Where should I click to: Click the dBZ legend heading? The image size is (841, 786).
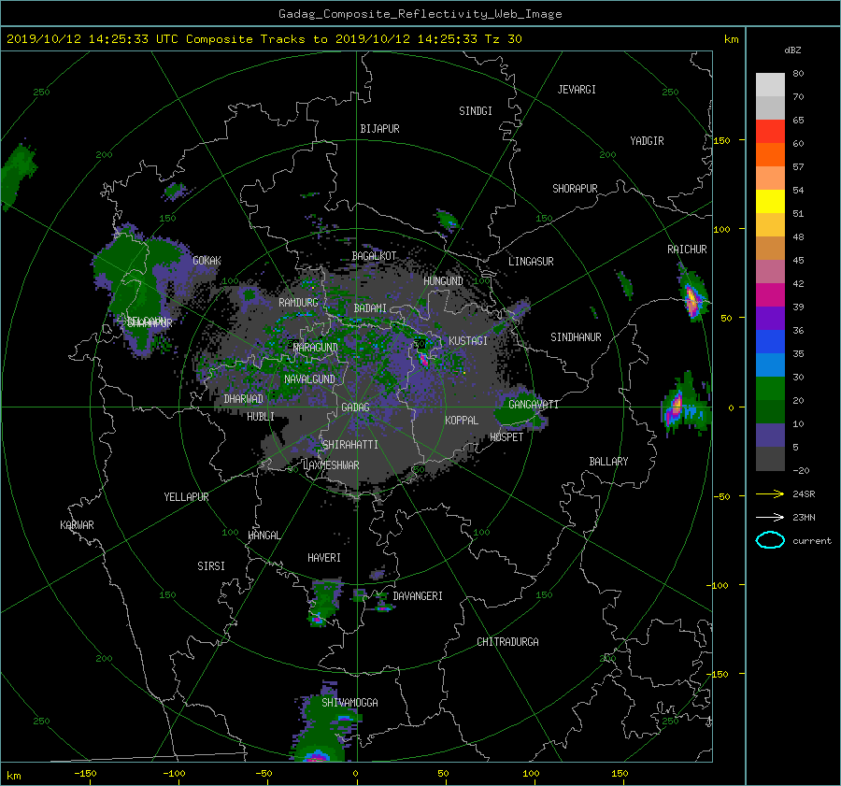pos(792,50)
